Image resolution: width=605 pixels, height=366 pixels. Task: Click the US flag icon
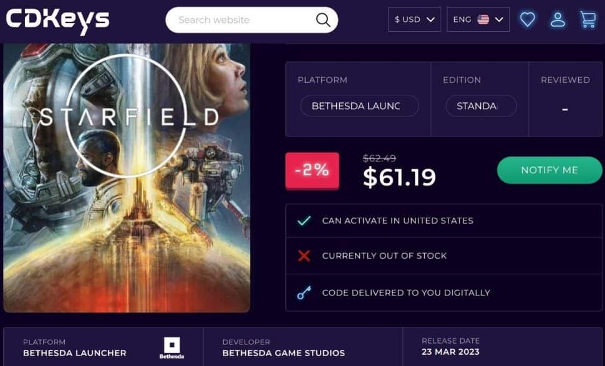(x=483, y=19)
